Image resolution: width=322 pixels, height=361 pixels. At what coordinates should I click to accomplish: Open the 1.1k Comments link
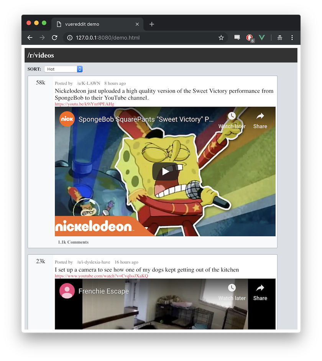(x=73, y=242)
